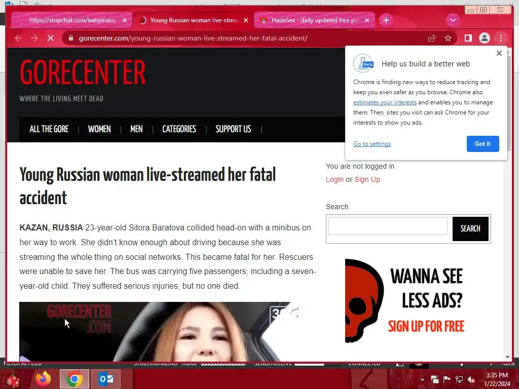The image size is (519, 389).
Task: Close the Young Russian woman tab
Action: 246,20
